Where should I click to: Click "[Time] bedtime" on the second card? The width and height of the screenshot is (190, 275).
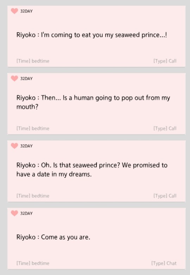tap(33, 128)
